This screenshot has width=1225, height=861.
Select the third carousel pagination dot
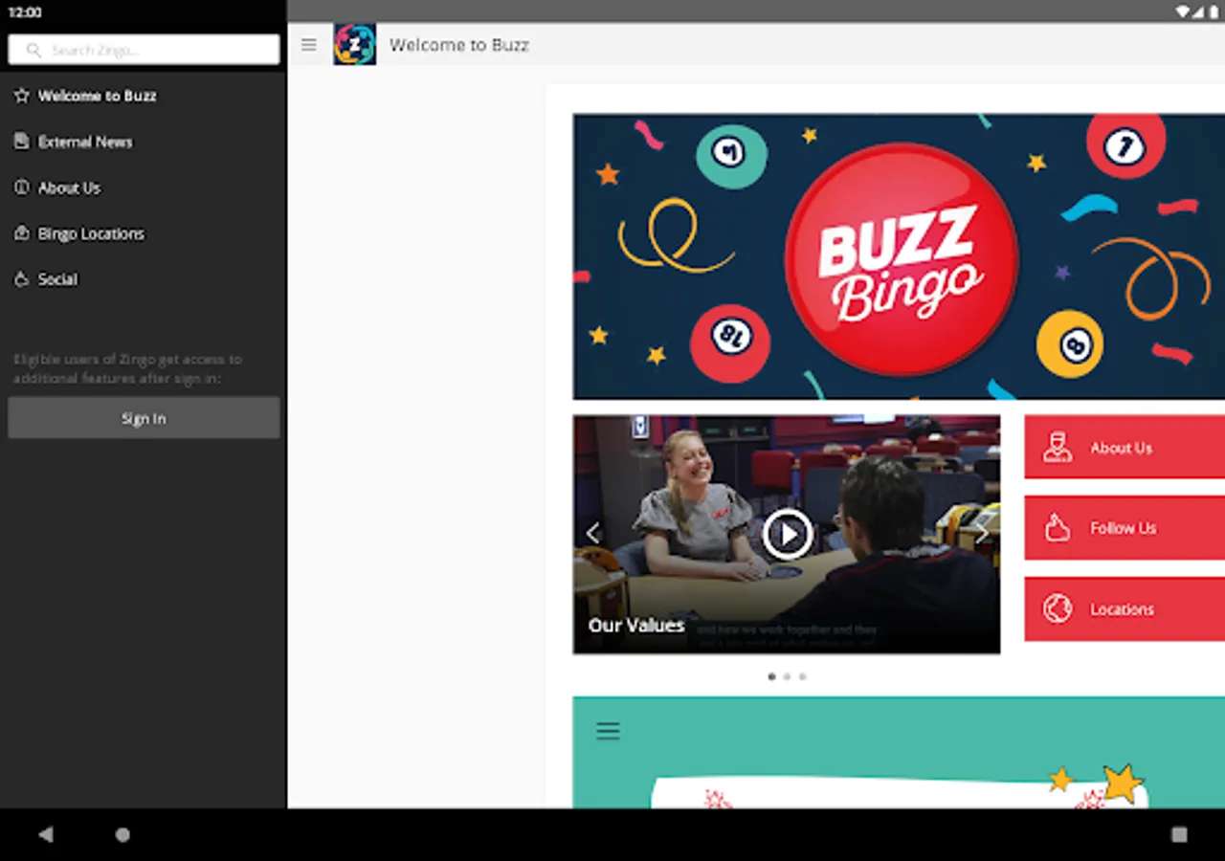click(x=802, y=676)
